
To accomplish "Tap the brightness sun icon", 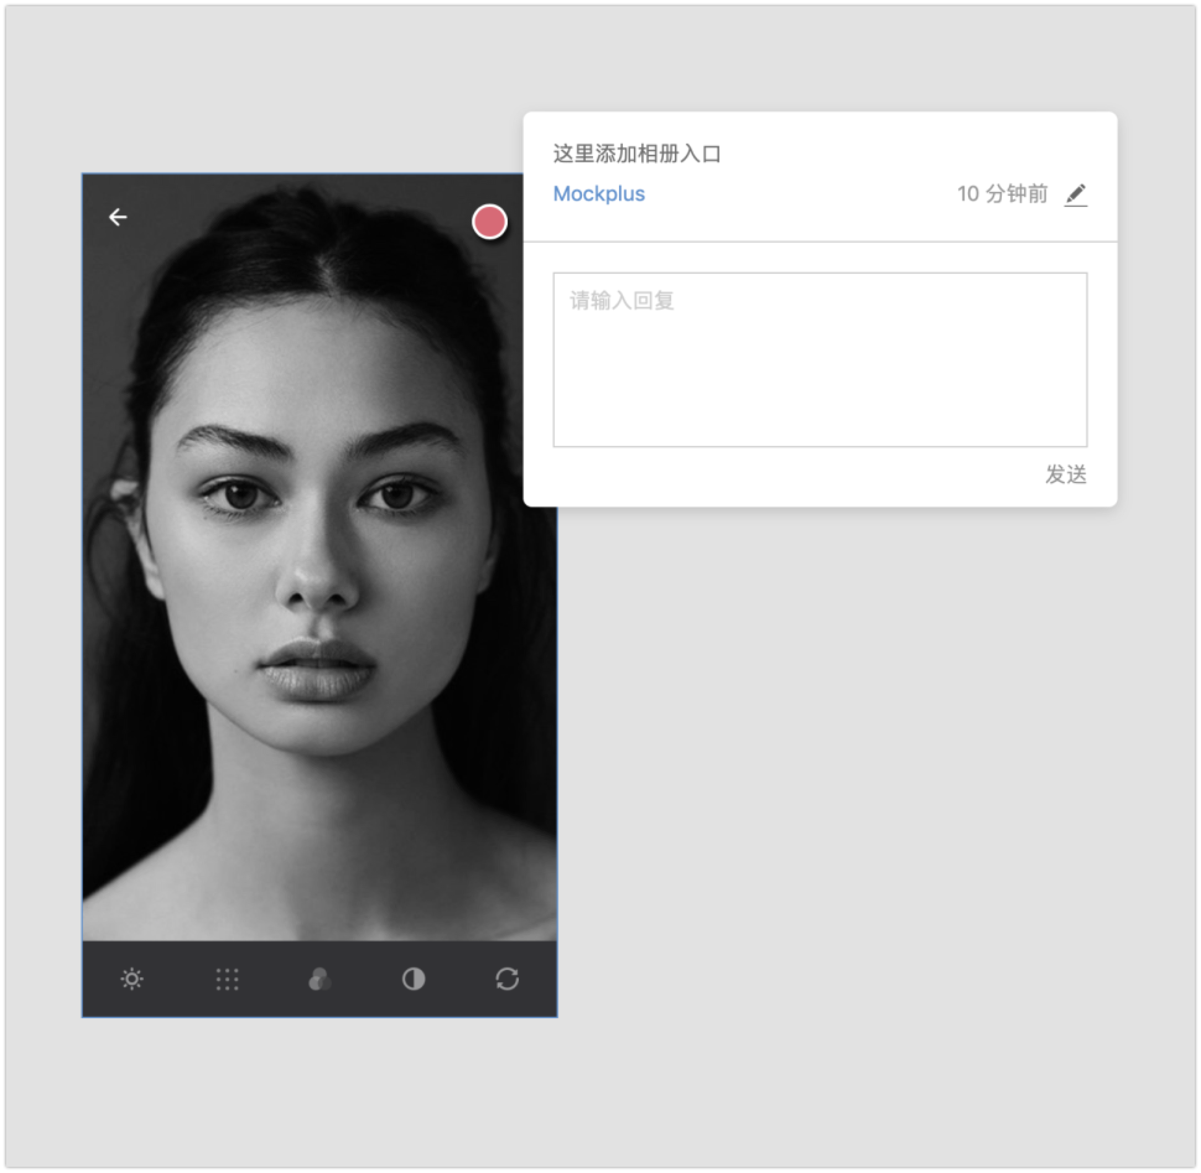I will [x=132, y=979].
